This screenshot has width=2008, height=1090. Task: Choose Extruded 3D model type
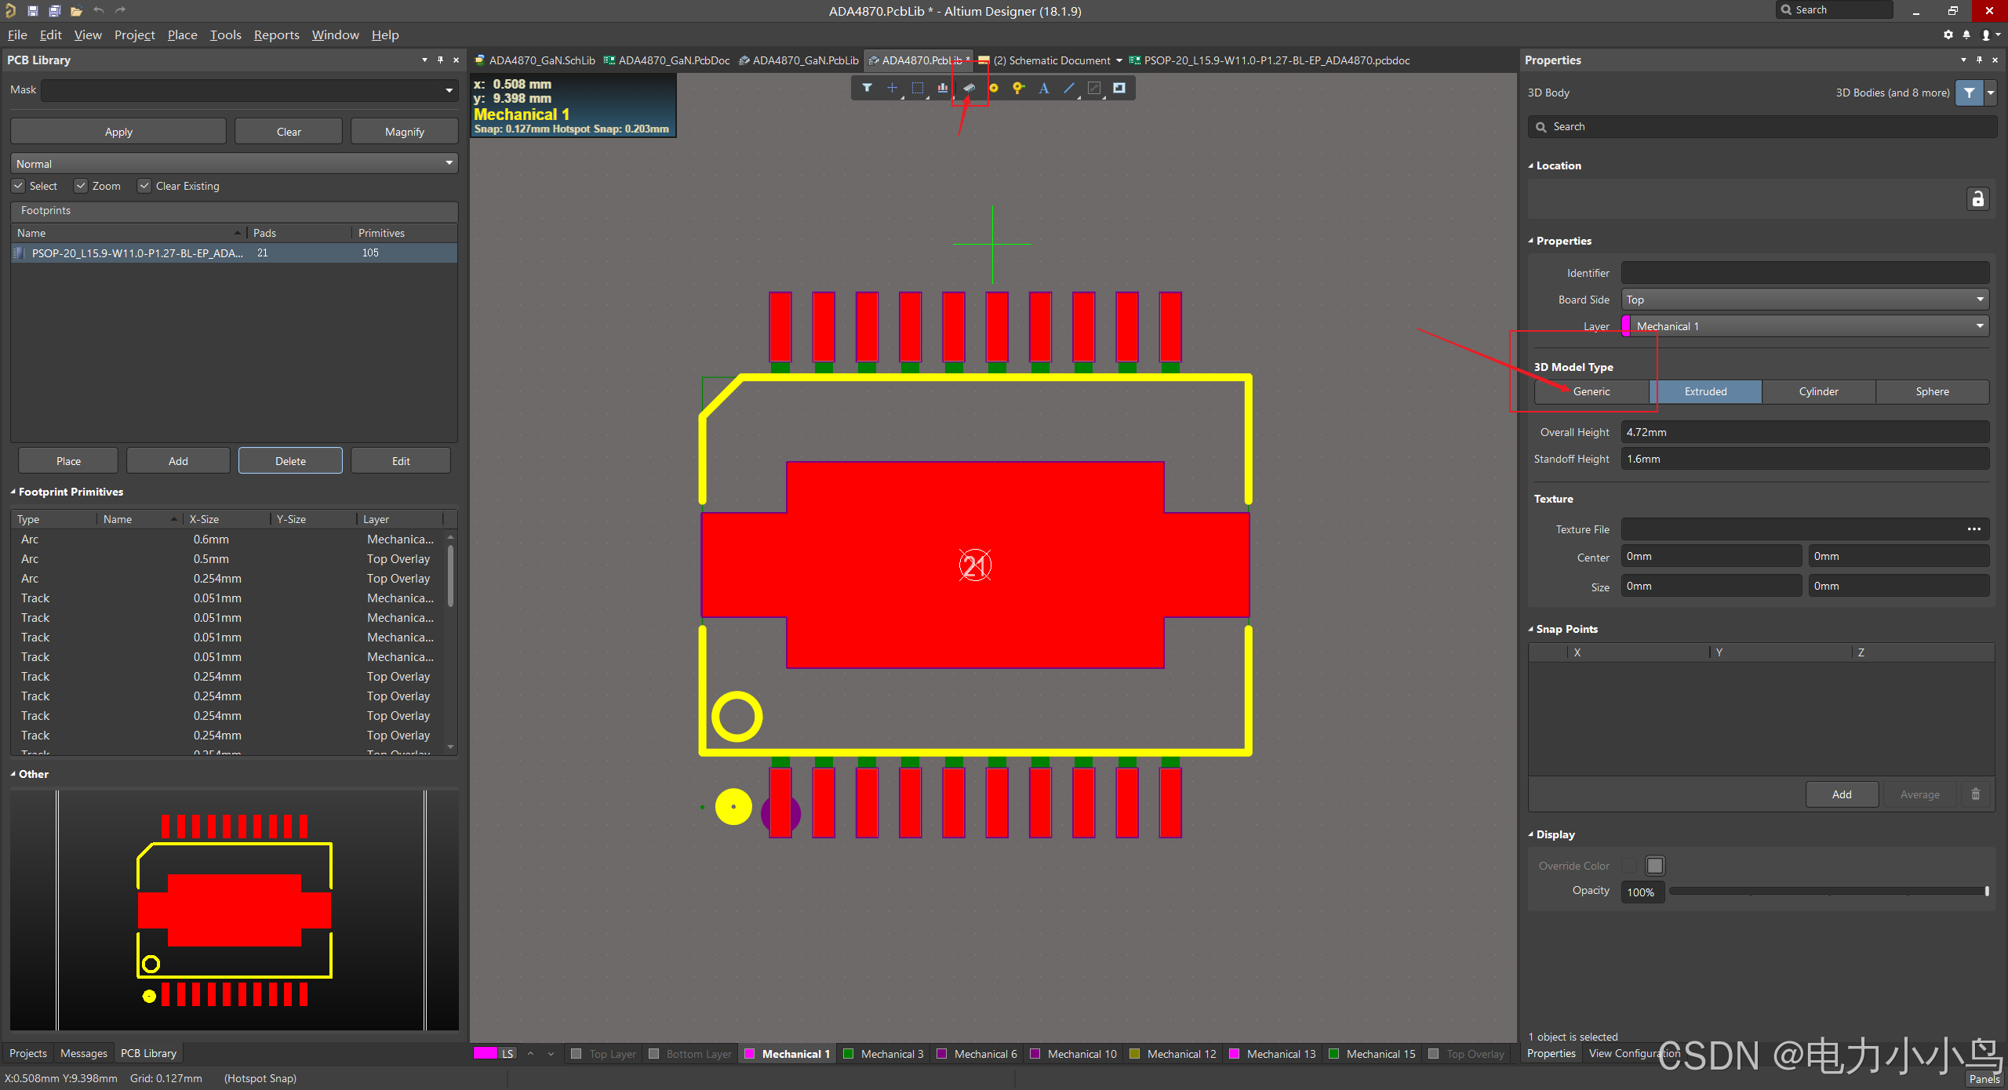[1705, 391]
